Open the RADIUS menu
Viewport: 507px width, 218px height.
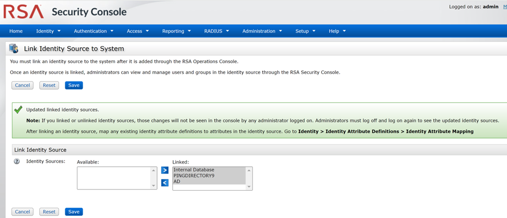click(216, 31)
